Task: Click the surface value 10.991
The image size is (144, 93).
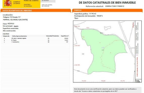Action: tap(66, 40)
